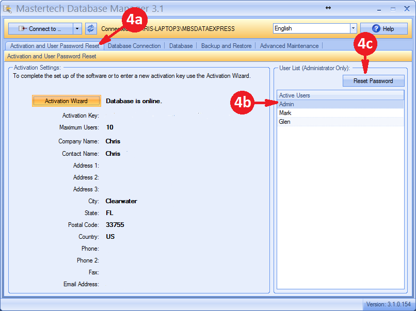The height and width of the screenshot is (311, 416).
Task: Open the Database Connection tab
Action: click(134, 46)
